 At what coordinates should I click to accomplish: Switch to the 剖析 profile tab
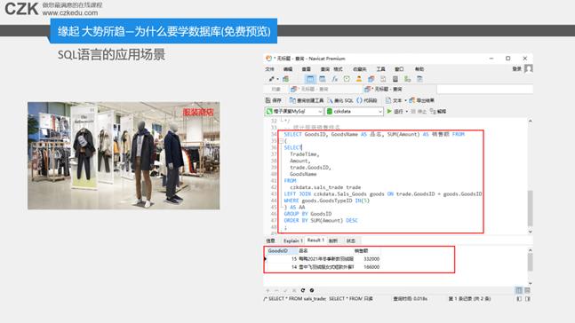(x=333, y=241)
